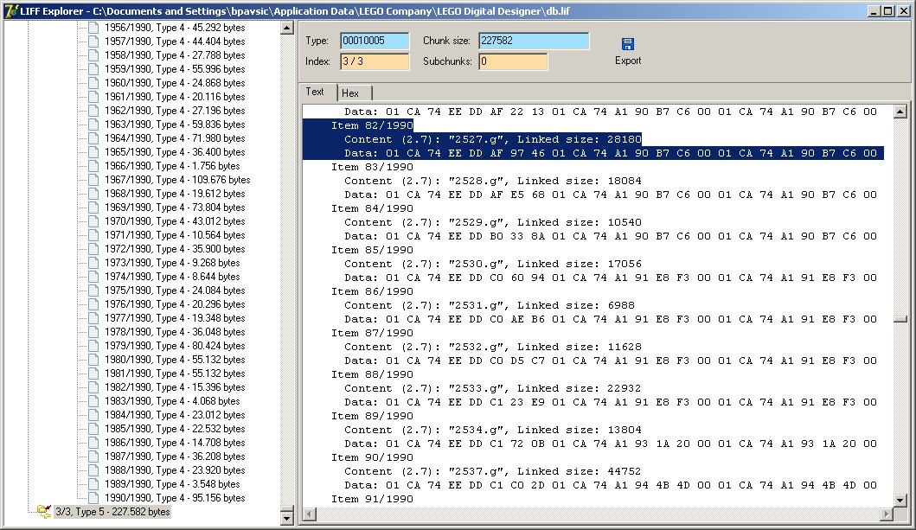Click the Export label
The height and width of the screenshot is (530, 916).
pos(628,61)
